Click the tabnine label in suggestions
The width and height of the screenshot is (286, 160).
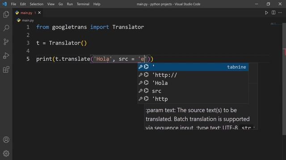pyautogui.click(x=236, y=67)
